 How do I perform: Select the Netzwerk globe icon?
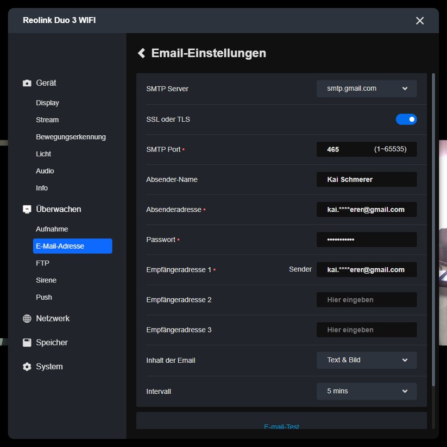[x=27, y=318]
